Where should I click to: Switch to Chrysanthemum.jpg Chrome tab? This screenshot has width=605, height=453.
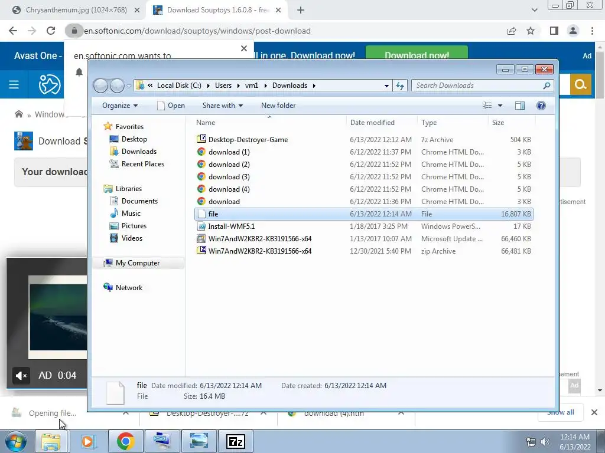coord(76,10)
